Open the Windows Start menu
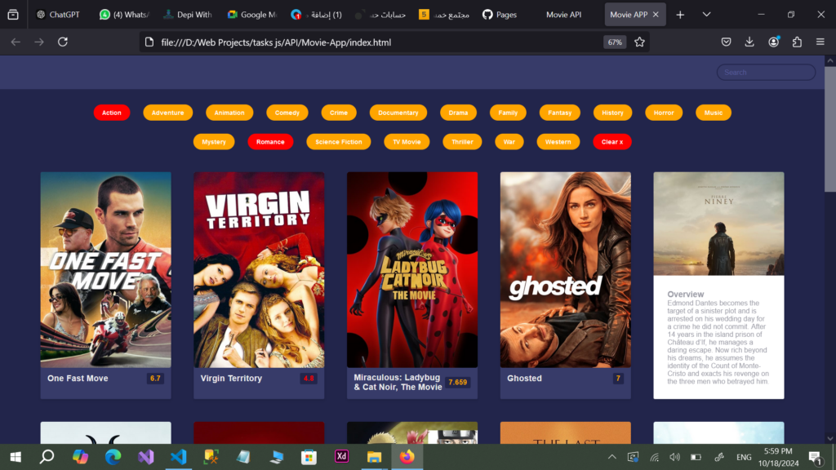The width and height of the screenshot is (836, 470). 16,457
